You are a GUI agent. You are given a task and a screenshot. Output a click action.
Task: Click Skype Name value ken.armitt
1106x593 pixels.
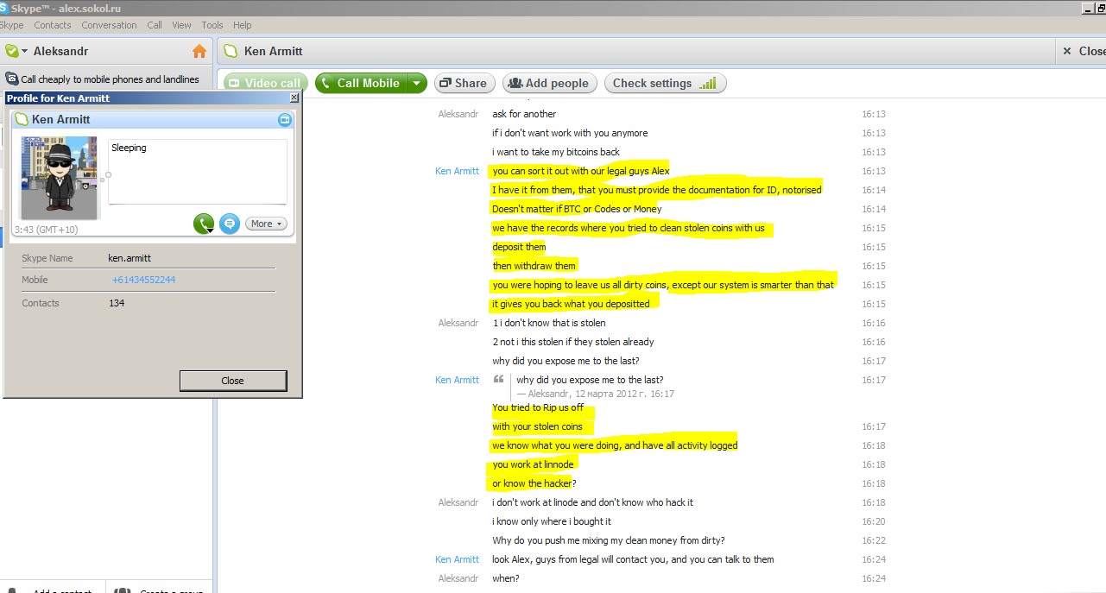[x=130, y=258]
